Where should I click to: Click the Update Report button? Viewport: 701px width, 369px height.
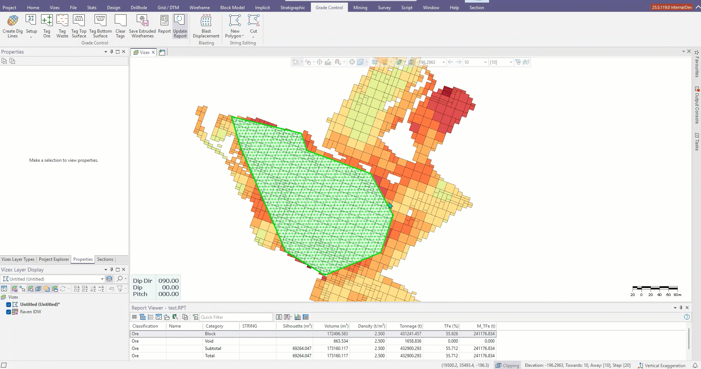tap(180, 26)
